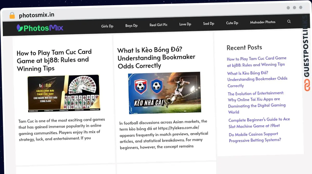Open recent post What Is Kèo Bóng Đá

257,79
